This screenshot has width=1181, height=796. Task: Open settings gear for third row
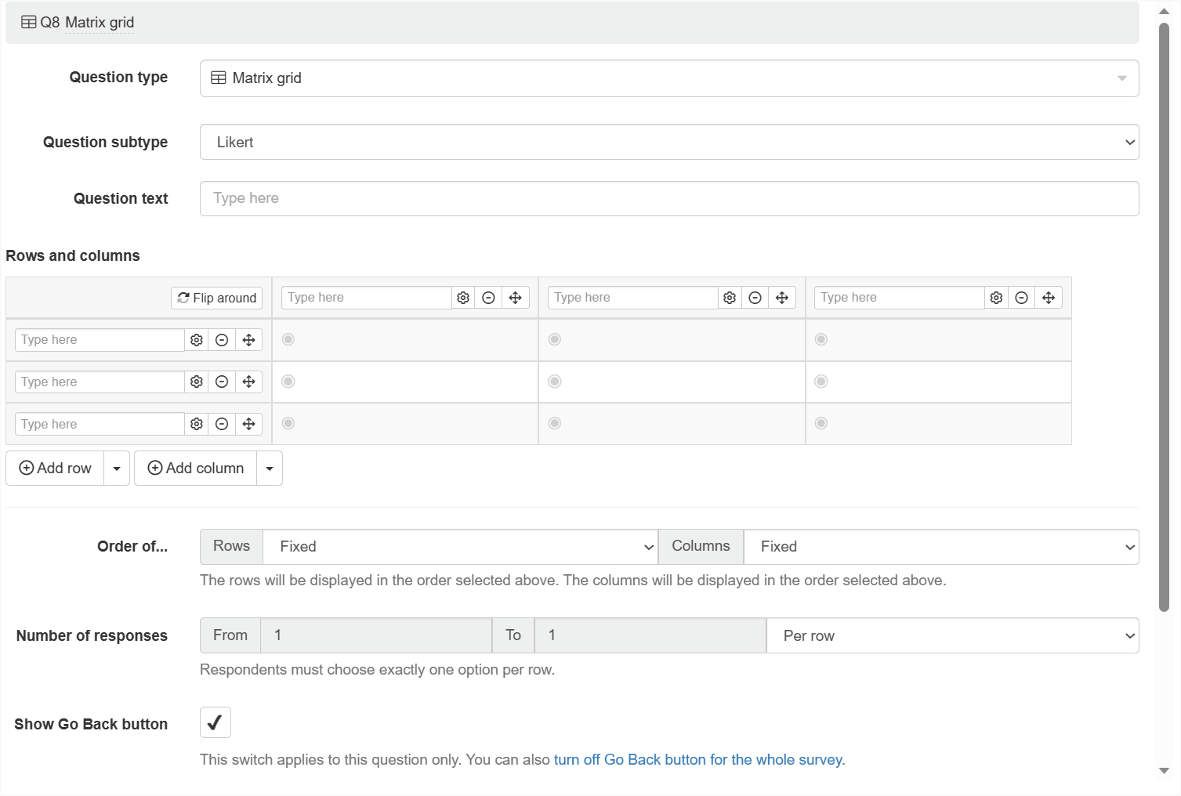[197, 424]
